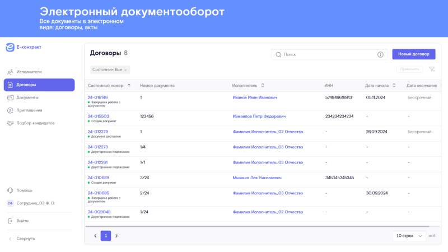Open the 10 строк rows-per-page dropdown

409,236
